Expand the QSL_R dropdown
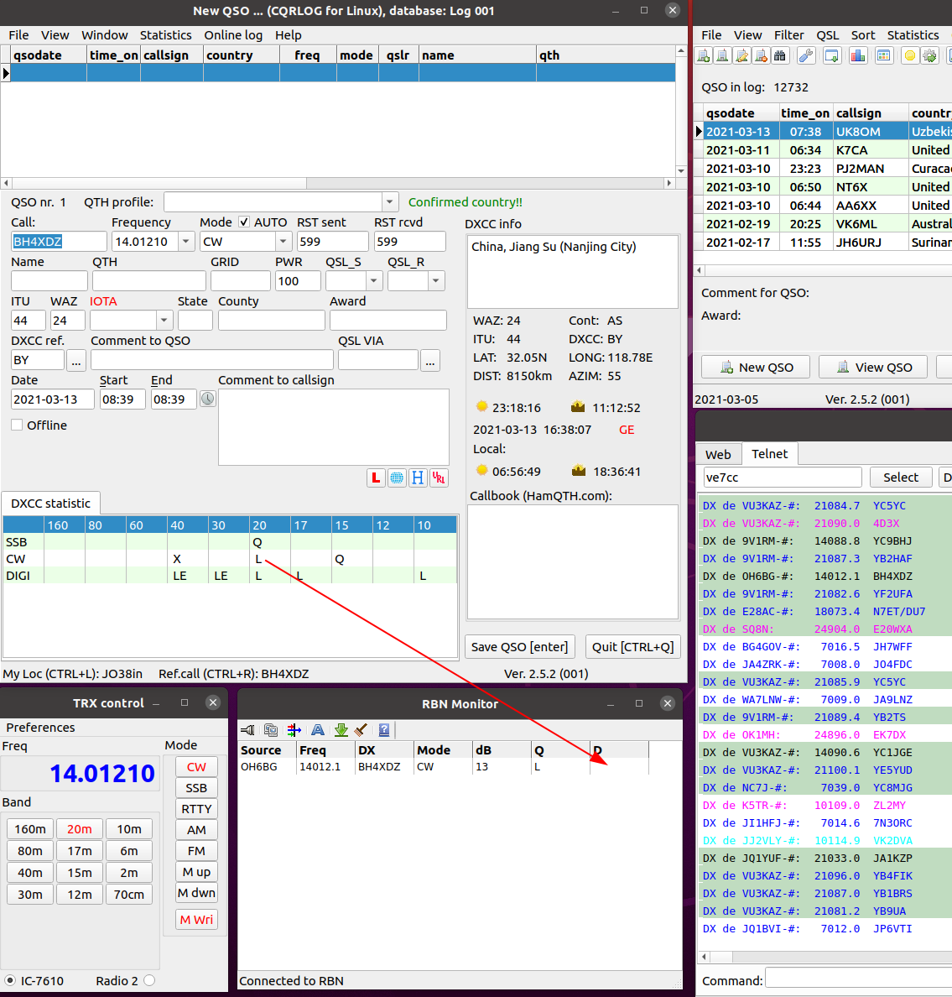Screen dimensions: 952x997 point(435,280)
